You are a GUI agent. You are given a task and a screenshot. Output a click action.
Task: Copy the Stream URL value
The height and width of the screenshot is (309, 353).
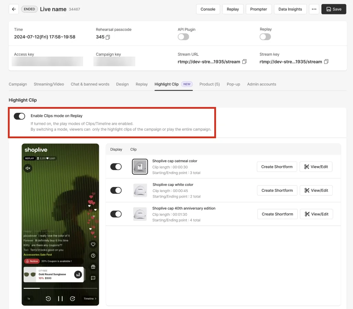tap(244, 62)
